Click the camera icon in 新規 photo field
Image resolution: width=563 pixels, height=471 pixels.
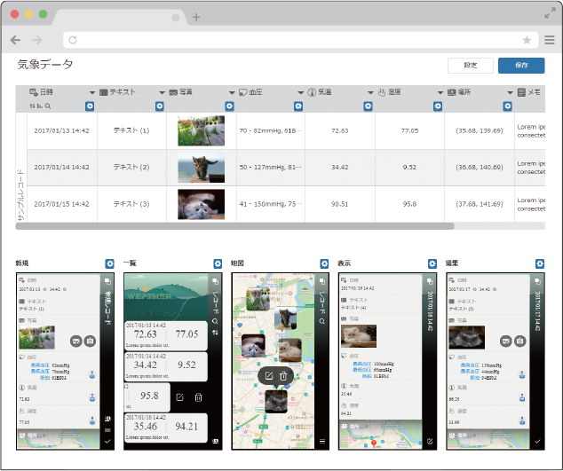coord(89,341)
